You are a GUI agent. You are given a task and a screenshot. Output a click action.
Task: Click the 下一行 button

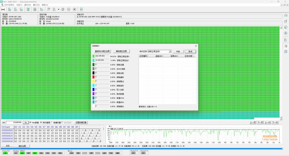[x=275, y=122]
